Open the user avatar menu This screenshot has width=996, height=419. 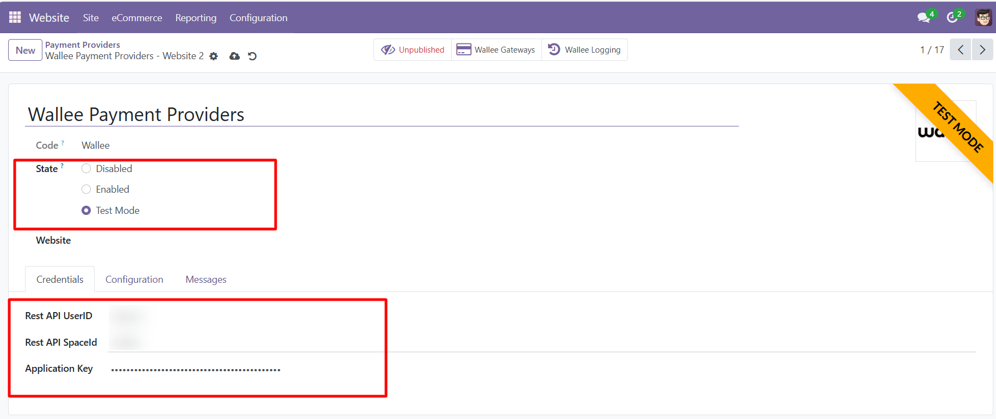(x=983, y=17)
